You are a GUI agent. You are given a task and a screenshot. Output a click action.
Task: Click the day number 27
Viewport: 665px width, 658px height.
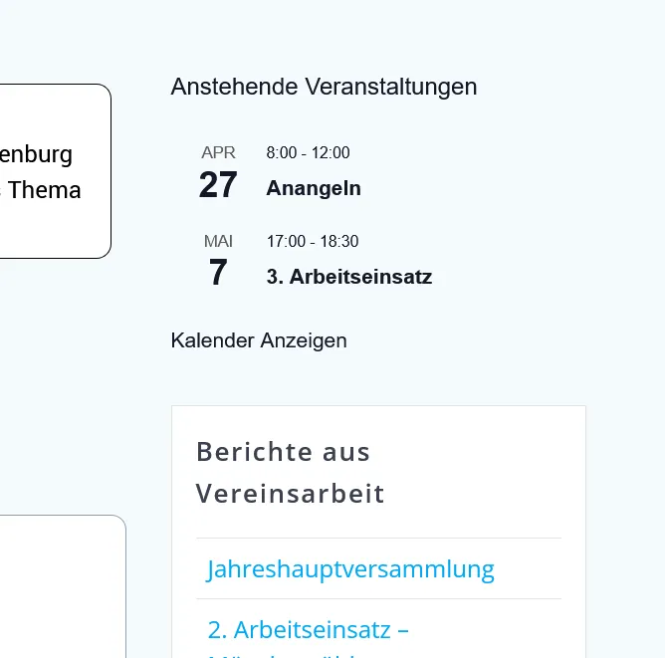pyautogui.click(x=218, y=185)
